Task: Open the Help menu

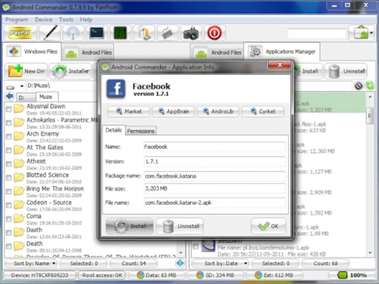Action: click(86, 19)
